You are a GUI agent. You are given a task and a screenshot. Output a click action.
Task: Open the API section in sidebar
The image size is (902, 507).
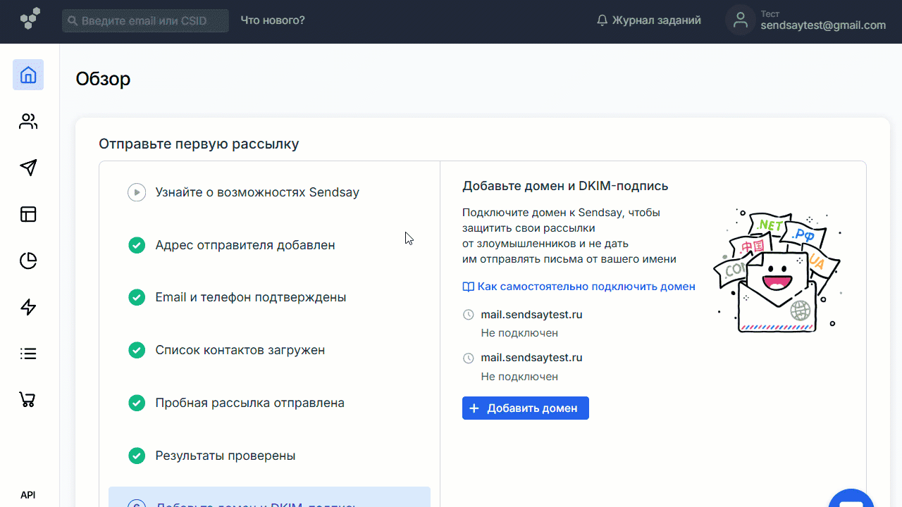pos(28,495)
